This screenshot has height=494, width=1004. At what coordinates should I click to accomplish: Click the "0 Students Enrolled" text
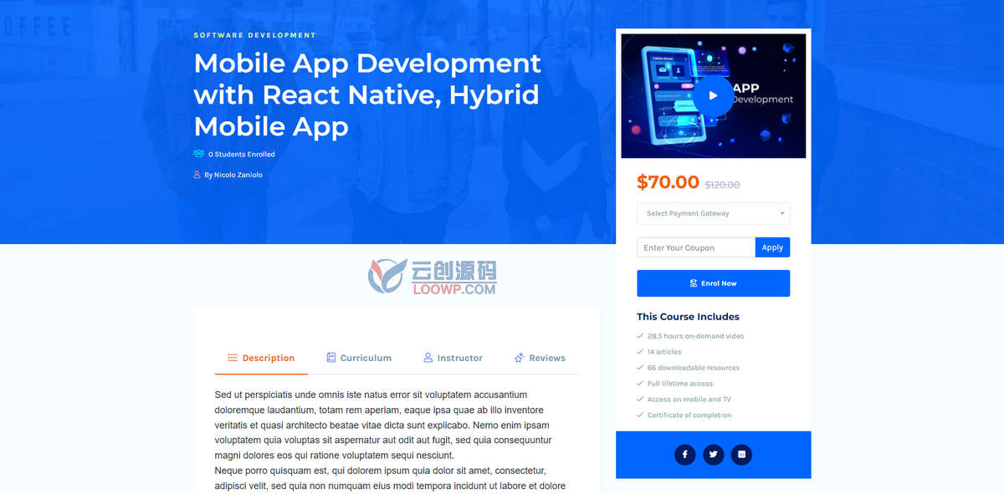click(242, 155)
